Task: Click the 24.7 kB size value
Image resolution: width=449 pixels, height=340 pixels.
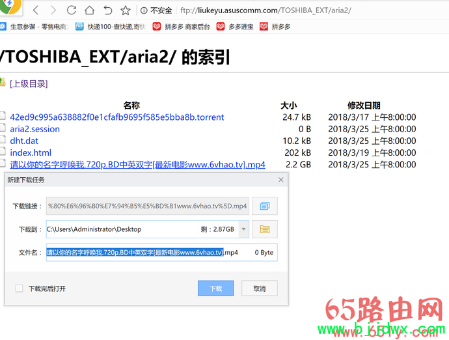Action: (x=297, y=117)
